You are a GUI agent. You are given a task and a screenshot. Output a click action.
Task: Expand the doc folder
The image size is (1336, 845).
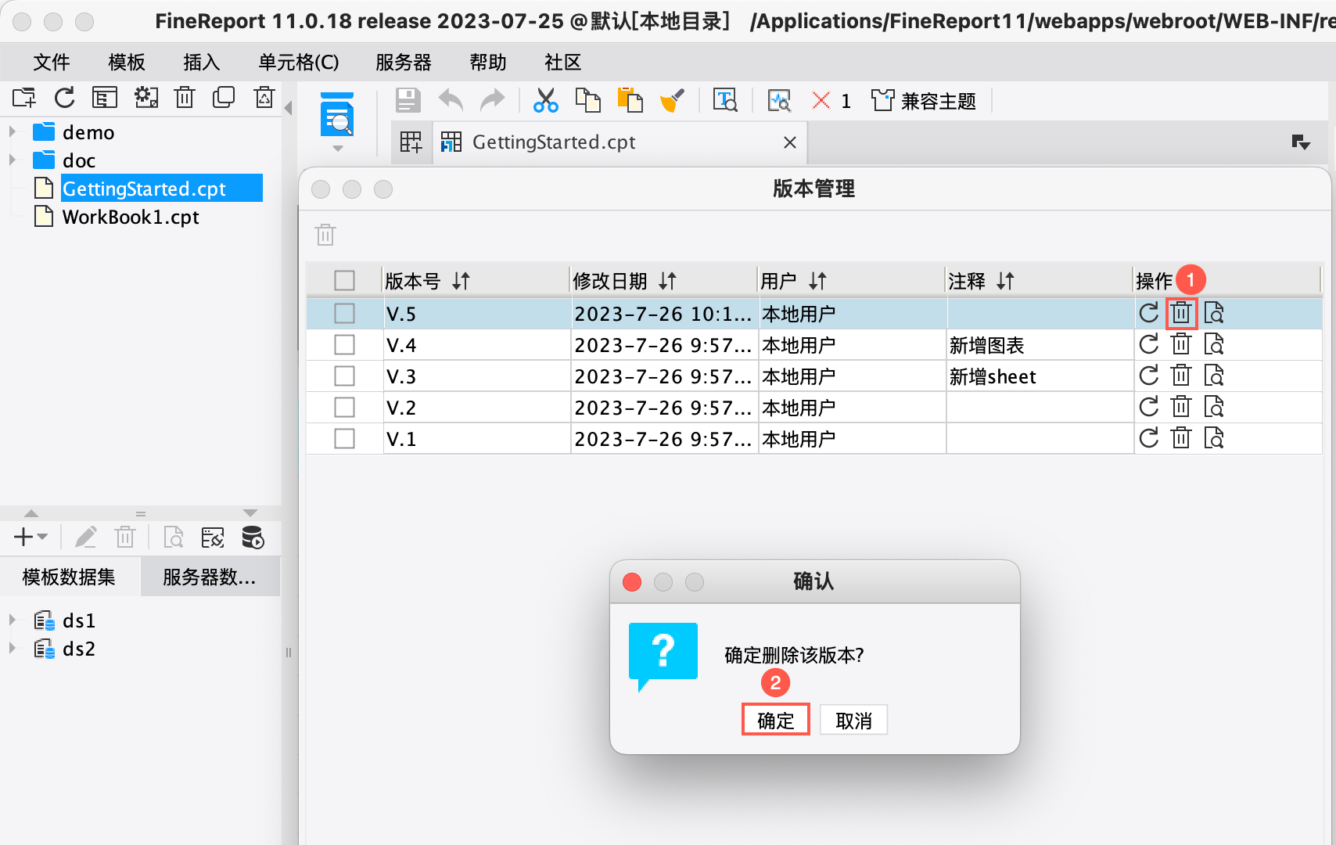pyautogui.click(x=13, y=160)
